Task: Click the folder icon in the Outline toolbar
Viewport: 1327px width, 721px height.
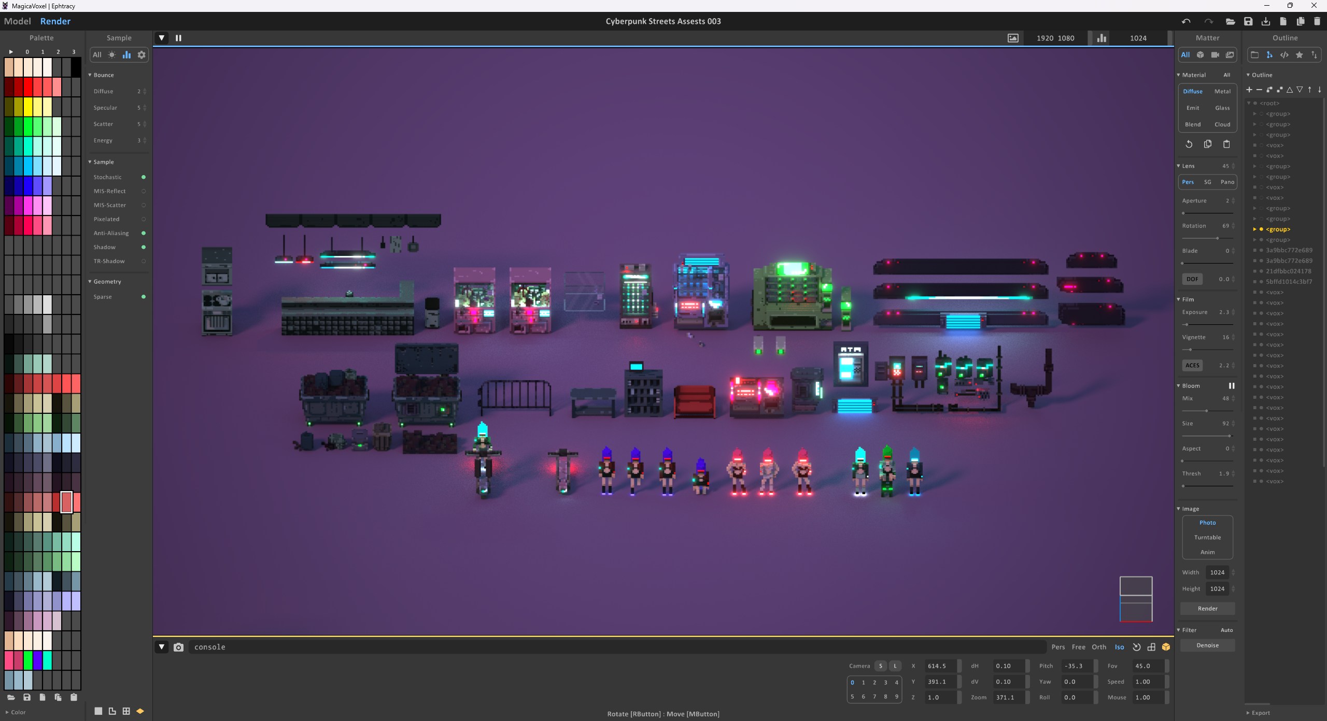Action: pyautogui.click(x=1254, y=55)
